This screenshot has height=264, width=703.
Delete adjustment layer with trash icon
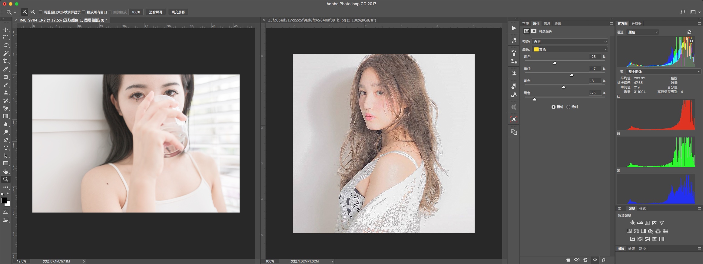point(604,260)
